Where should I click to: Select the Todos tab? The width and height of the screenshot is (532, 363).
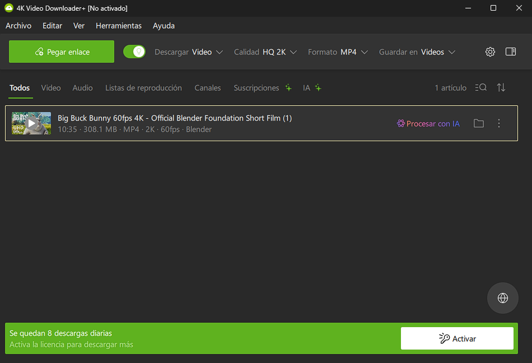tap(20, 88)
